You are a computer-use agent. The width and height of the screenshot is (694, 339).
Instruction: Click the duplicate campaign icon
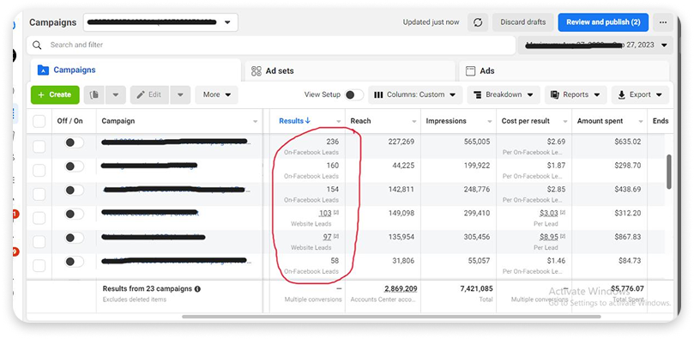pyautogui.click(x=94, y=94)
